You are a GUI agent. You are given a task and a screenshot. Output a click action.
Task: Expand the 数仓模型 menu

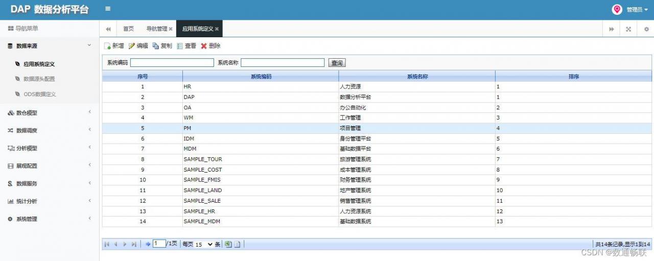(x=50, y=113)
